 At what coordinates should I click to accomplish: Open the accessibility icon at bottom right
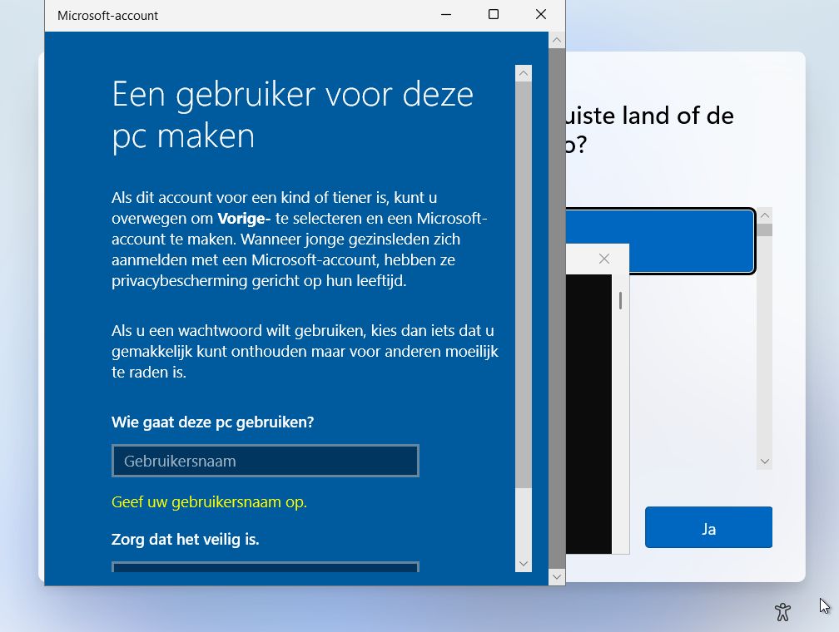pyautogui.click(x=782, y=612)
